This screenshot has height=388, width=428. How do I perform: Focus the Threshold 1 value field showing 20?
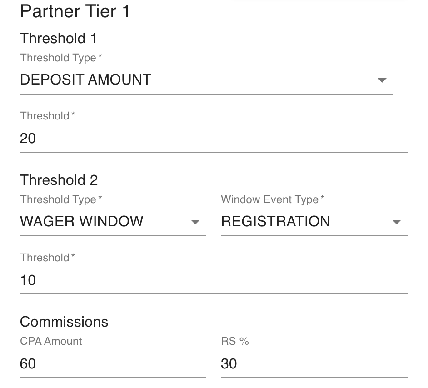click(213, 138)
